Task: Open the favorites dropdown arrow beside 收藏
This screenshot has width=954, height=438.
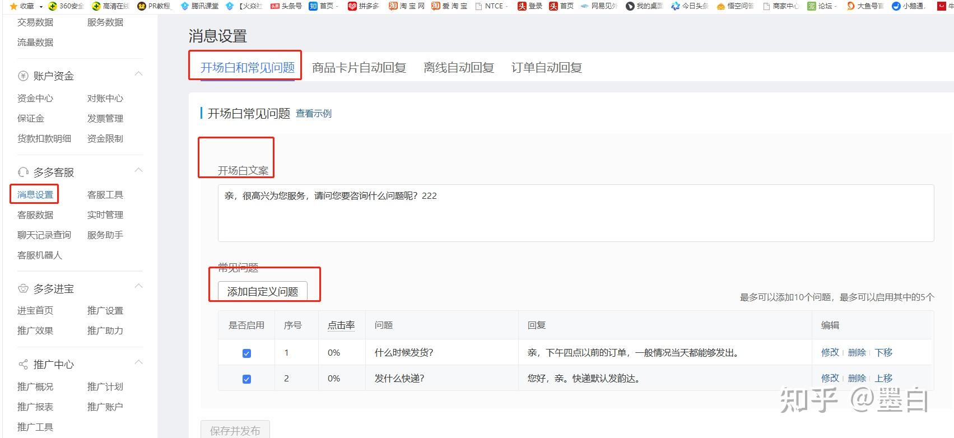Action: point(41,7)
